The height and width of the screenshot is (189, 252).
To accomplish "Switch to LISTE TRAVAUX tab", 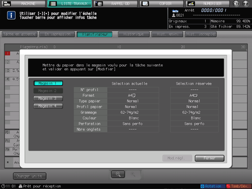I will click(x=70, y=3).
